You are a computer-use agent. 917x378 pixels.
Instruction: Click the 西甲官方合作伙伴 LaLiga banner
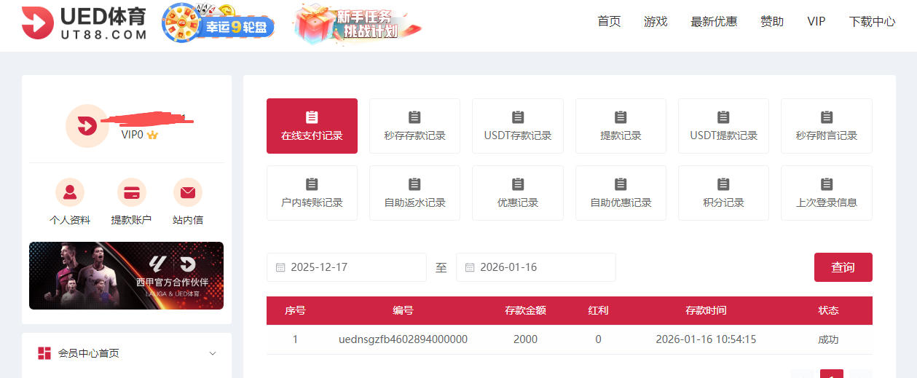[x=126, y=276]
